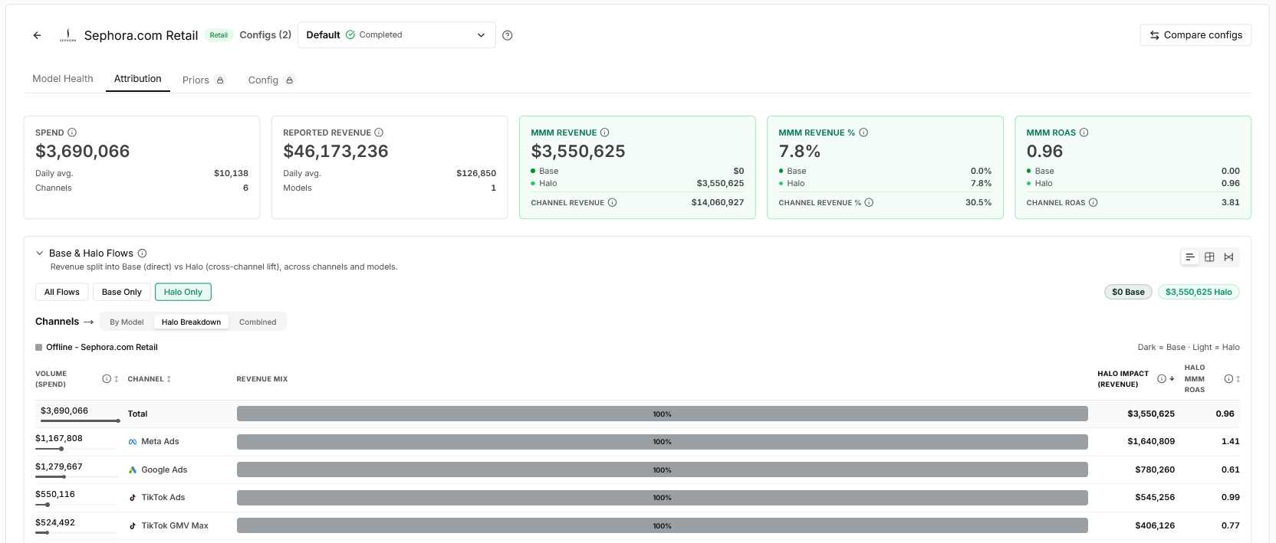Click the Retail tag badge
1276x543 pixels.
coord(219,35)
